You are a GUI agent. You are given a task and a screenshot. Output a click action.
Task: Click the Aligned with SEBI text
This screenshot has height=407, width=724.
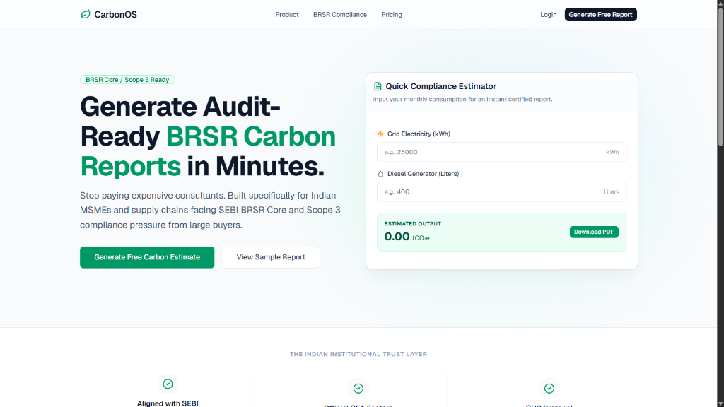pos(168,403)
